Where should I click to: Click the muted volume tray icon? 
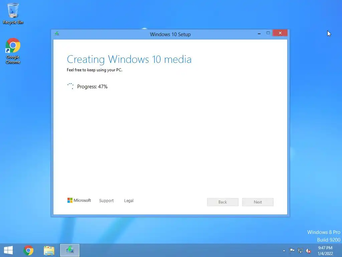click(x=308, y=251)
